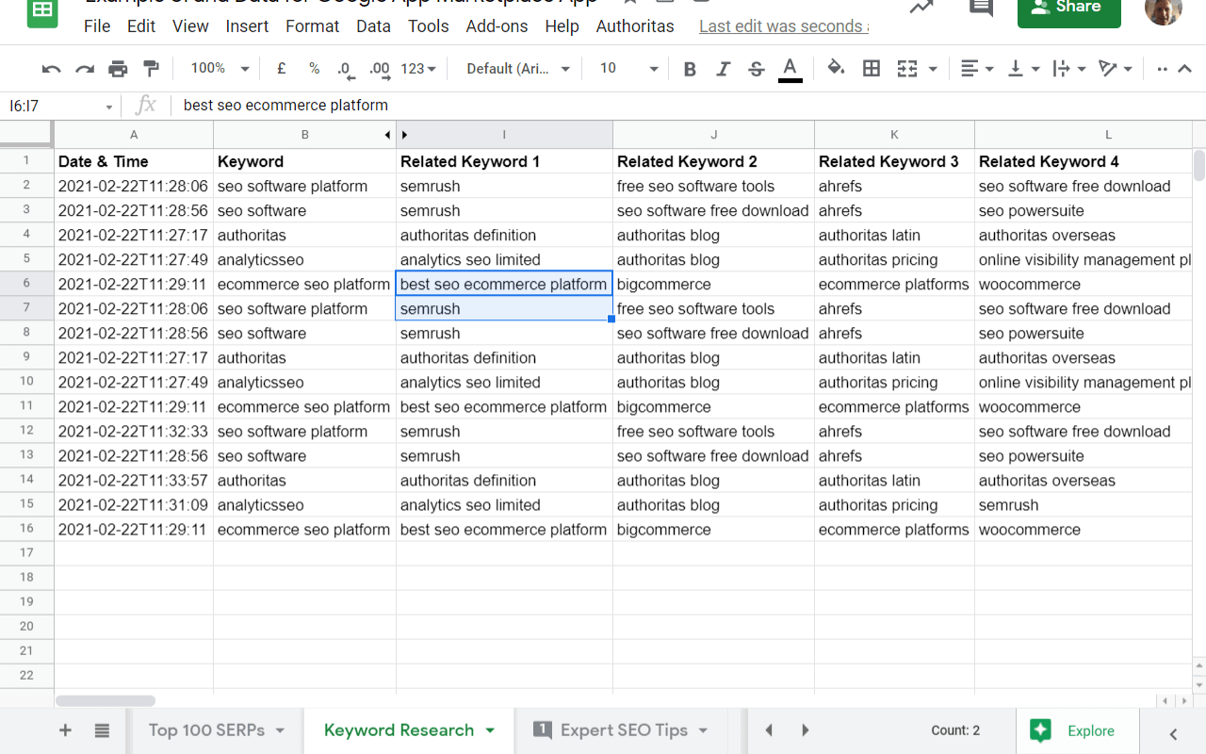Open the font family dropdown
This screenshot has height=754, width=1206.
tap(518, 69)
